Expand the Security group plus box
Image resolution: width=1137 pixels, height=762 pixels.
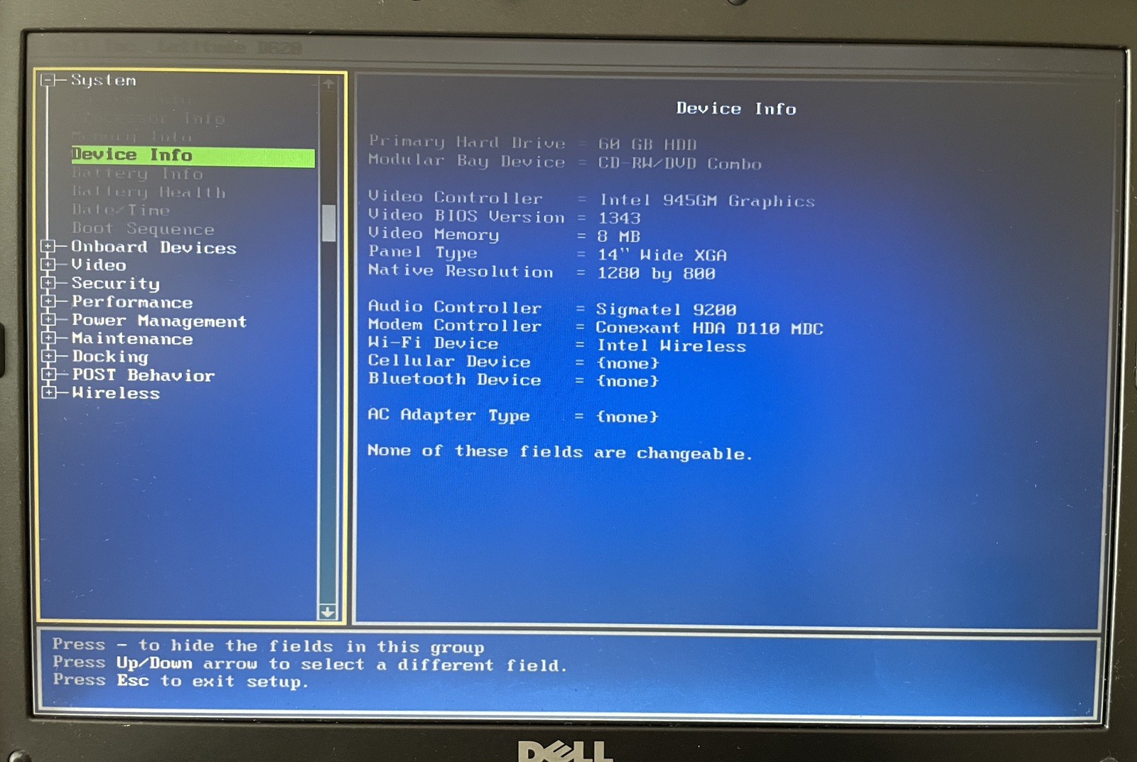tap(48, 283)
